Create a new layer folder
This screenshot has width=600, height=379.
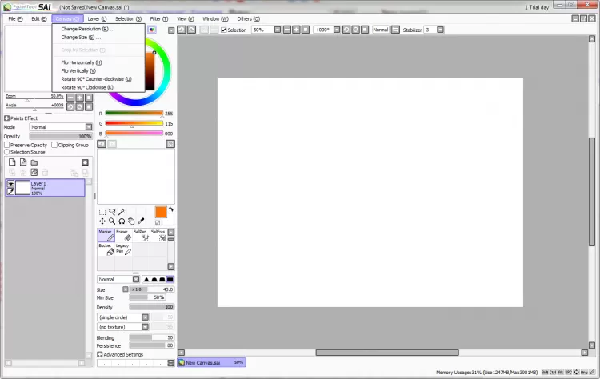pyautogui.click(x=34, y=162)
